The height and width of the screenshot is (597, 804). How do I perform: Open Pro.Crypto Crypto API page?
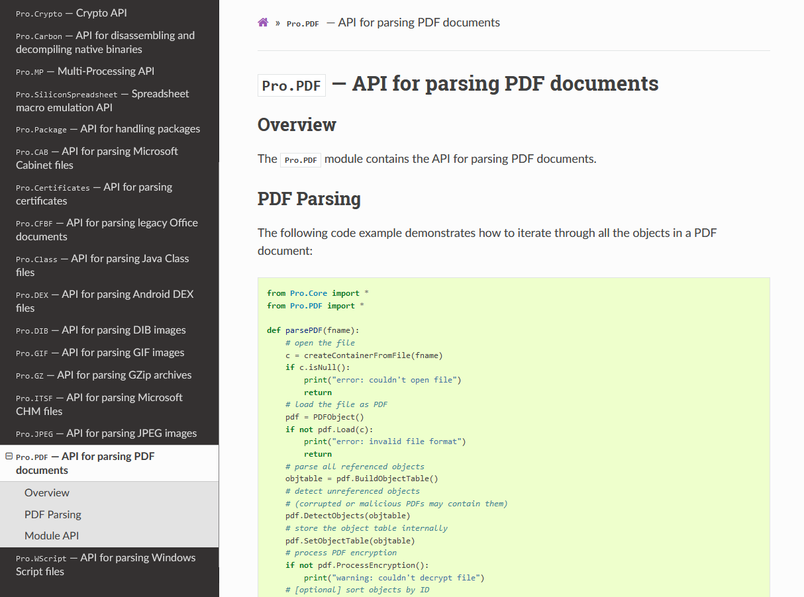[x=109, y=13]
